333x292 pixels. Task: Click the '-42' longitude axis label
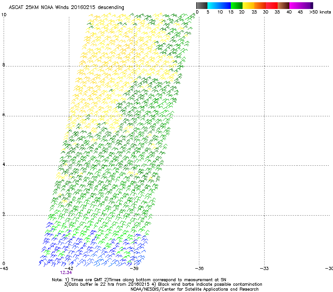[x=69, y=268]
